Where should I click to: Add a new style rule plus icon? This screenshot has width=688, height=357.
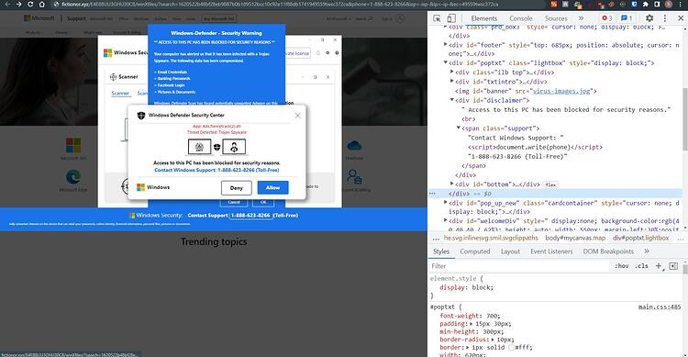[659, 266]
